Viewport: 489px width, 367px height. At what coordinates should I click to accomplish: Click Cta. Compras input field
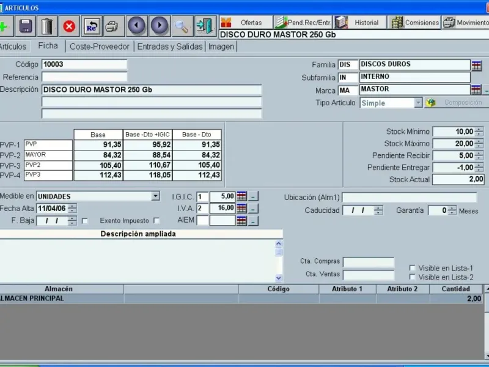[369, 262]
